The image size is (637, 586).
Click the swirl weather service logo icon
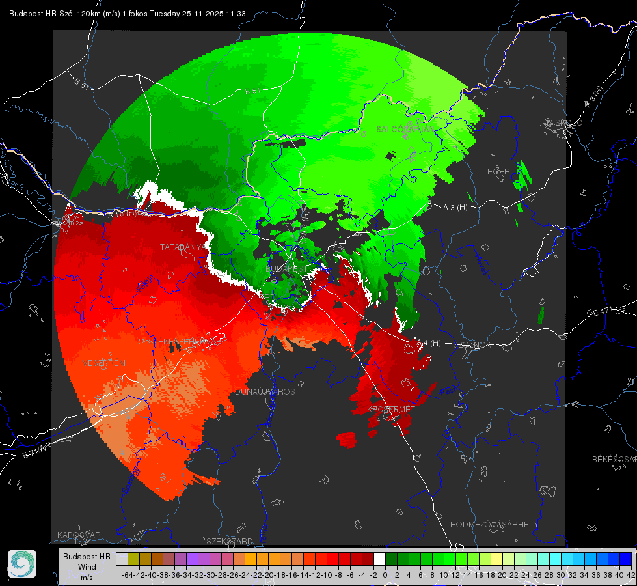point(22,564)
